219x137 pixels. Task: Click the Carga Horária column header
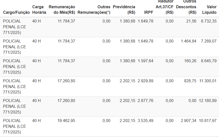coord(39,9)
